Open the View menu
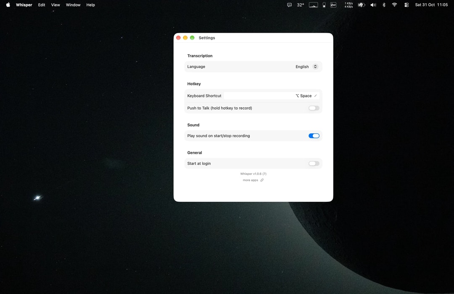The image size is (454, 294). point(55,5)
